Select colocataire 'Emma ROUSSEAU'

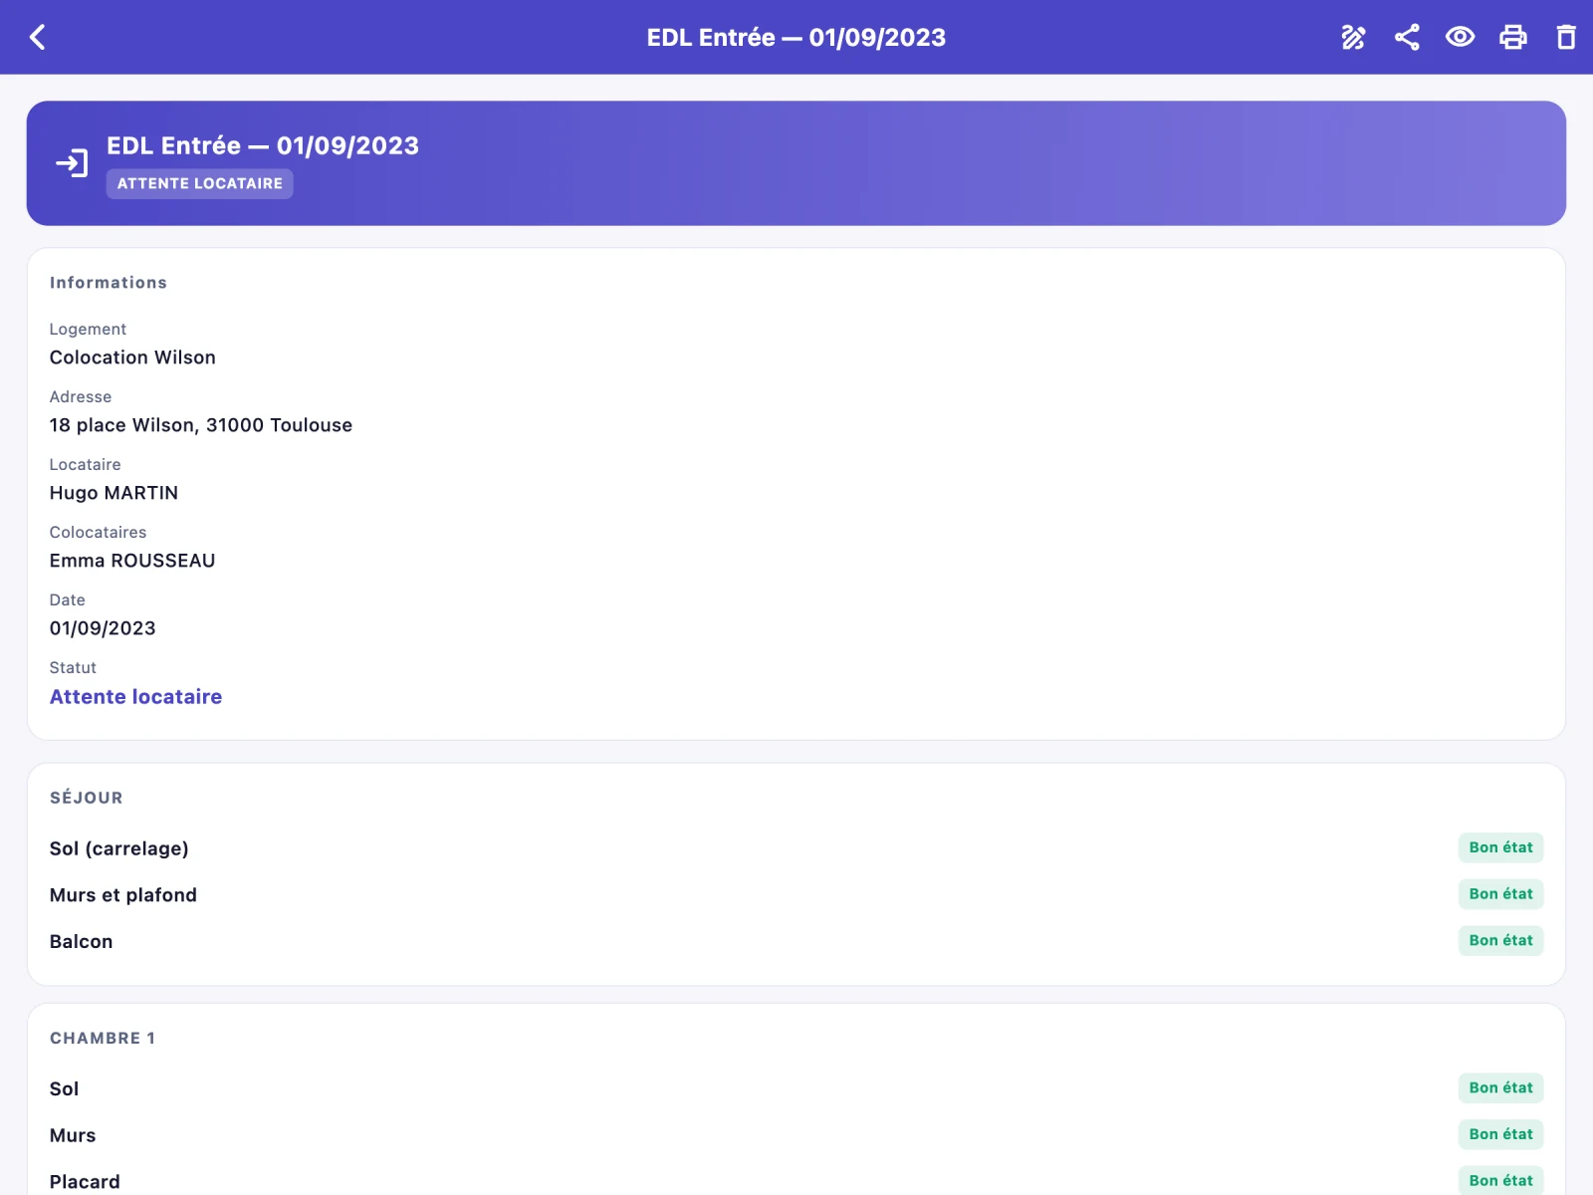tap(132, 561)
